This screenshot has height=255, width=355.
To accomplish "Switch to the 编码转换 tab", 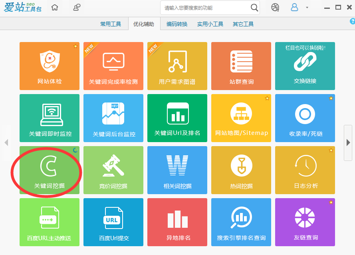I will [x=177, y=24].
